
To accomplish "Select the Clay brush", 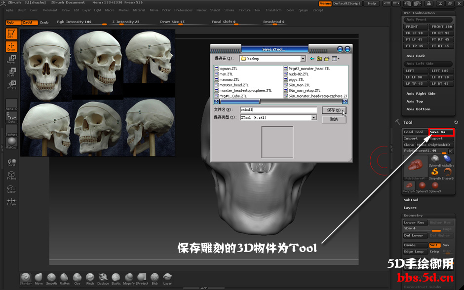I will (77, 279).
